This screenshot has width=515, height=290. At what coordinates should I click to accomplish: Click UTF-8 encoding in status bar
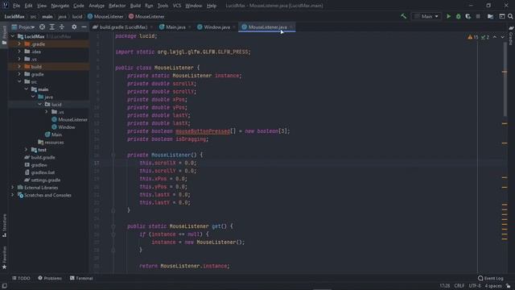[x=475, y=286]
